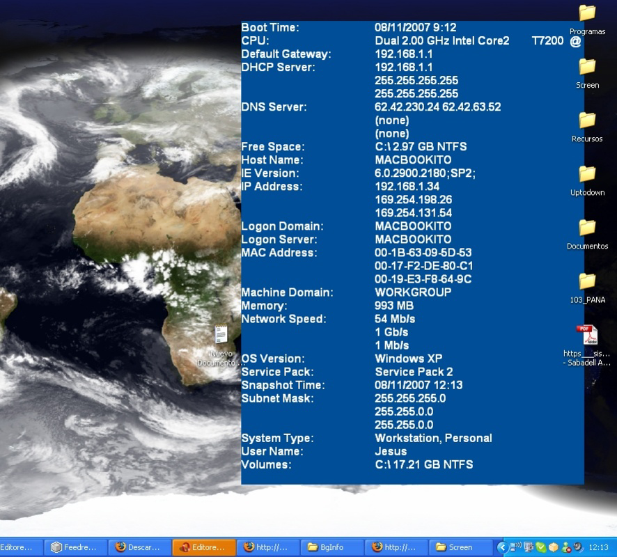Click the IP address '169.254.198.26'
The width and height of the screenshot is (617, 557).
pos(413,200)
